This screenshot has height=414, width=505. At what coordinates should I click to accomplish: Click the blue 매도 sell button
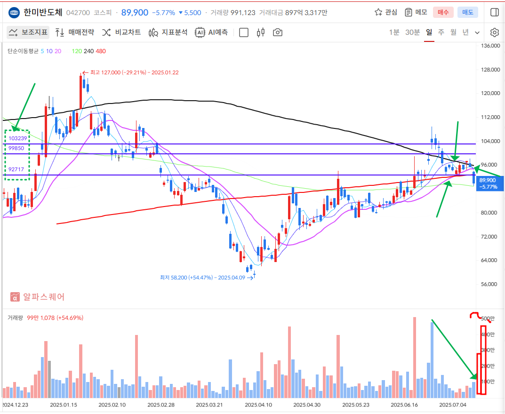point(467,12)
